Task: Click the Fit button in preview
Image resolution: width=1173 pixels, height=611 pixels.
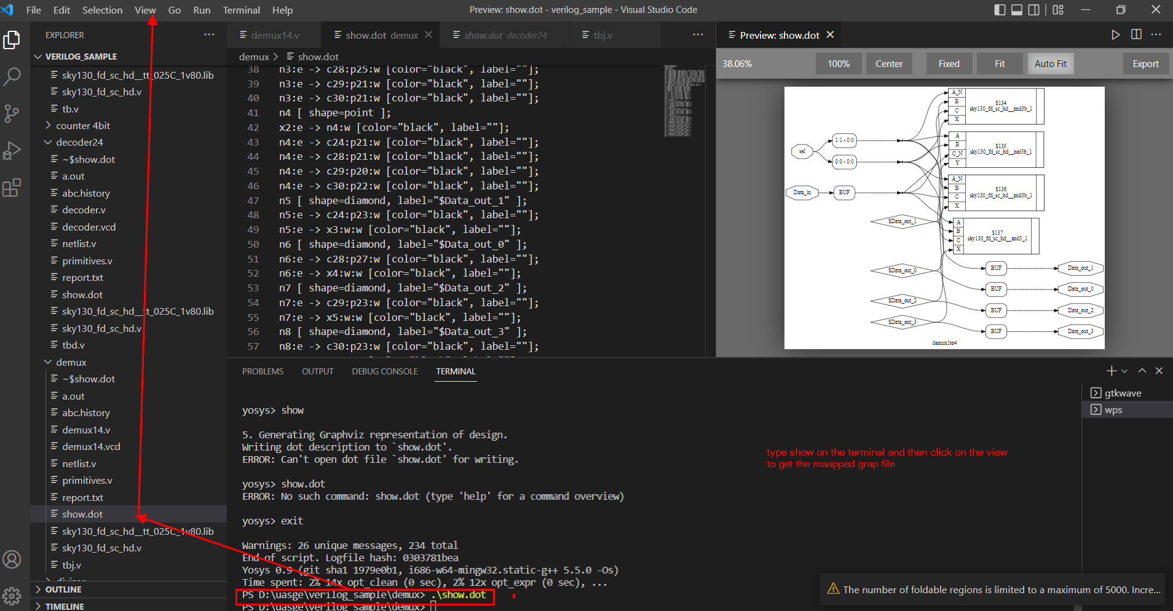Action: click(1000, 63)
